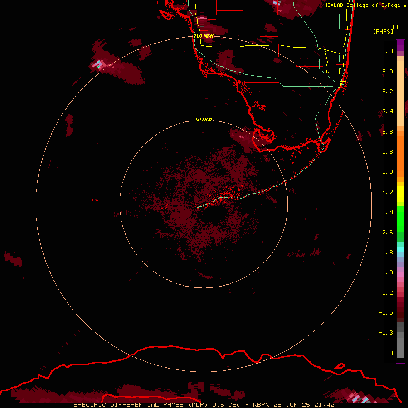Select the purple top segment of the color bar

400,45
